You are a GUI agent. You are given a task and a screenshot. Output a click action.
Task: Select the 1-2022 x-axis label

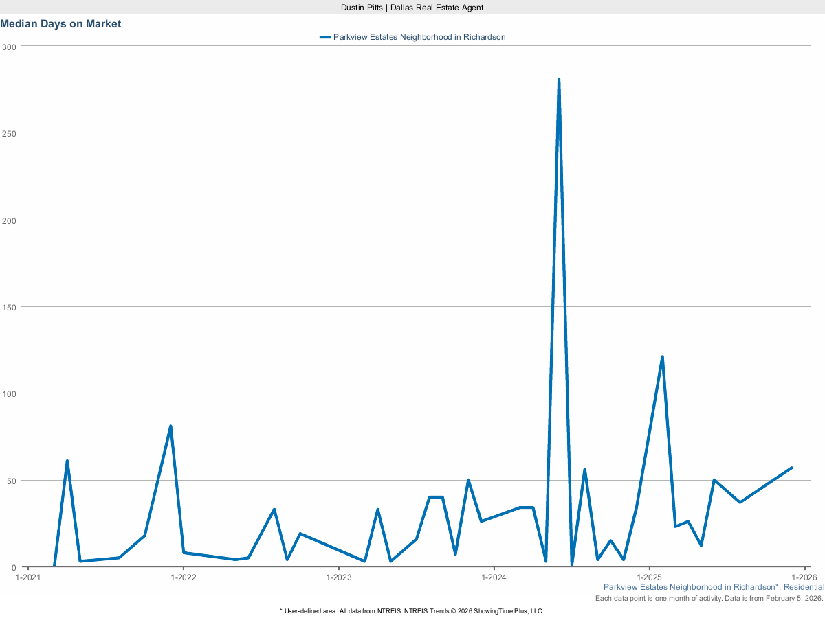(184, 577)
